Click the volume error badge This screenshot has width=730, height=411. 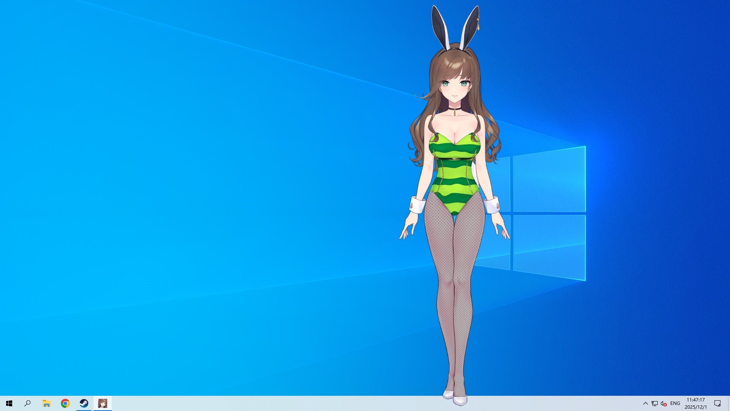666,405
